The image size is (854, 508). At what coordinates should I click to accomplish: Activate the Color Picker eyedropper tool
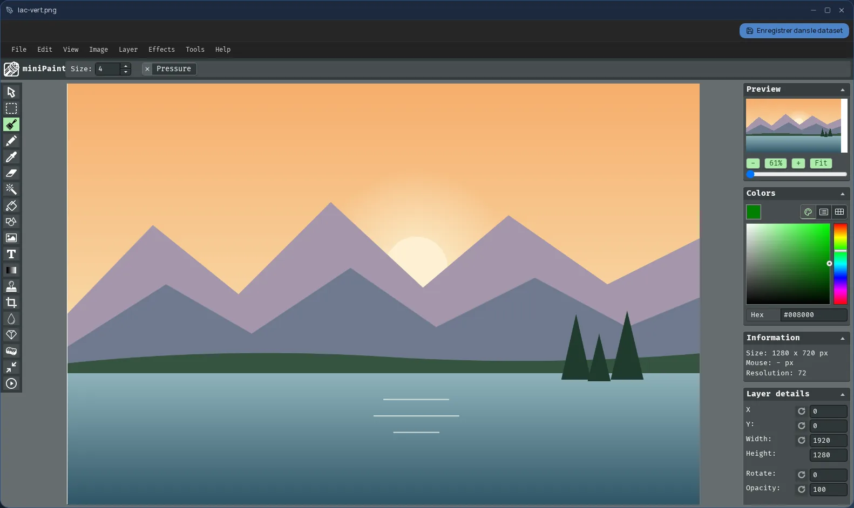point(11,157)
